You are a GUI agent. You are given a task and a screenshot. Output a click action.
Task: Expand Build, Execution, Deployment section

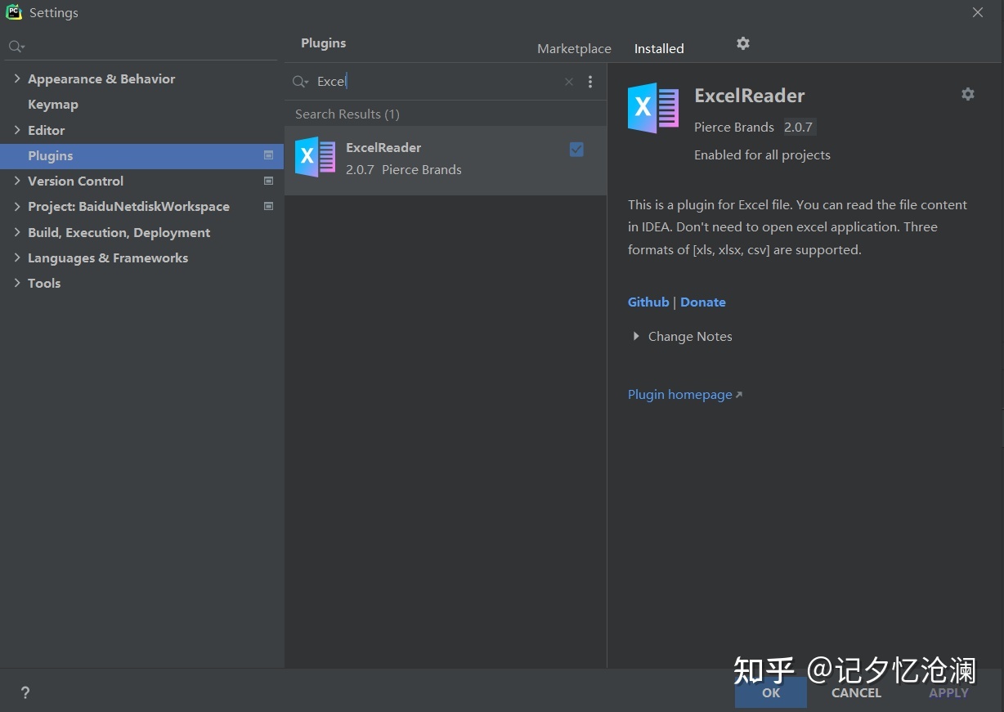tap(17, 232)
